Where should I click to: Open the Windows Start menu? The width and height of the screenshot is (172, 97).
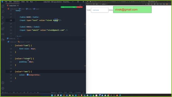[x=52, y=95]
